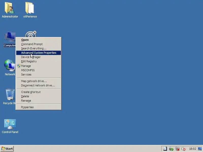Image resolution: width=203 pixels, height=152 pixels.
Task: Click the disconnected network tray icon
Action: pyautogui.click(x=177, y=149)
